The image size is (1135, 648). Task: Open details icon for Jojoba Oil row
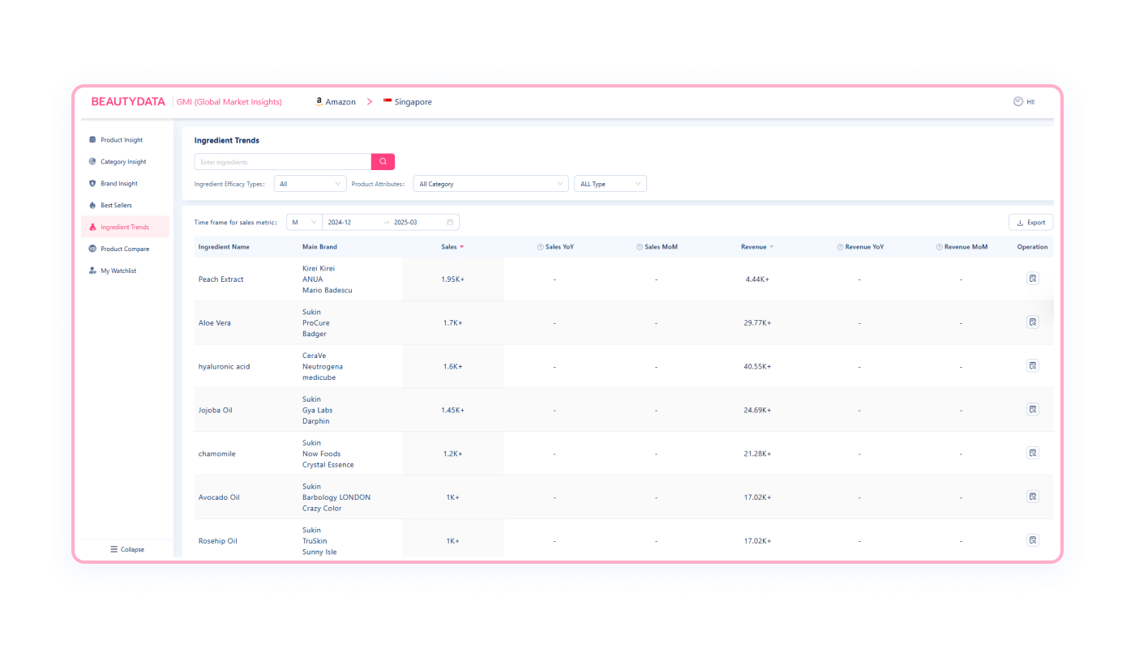point(1032,410)
